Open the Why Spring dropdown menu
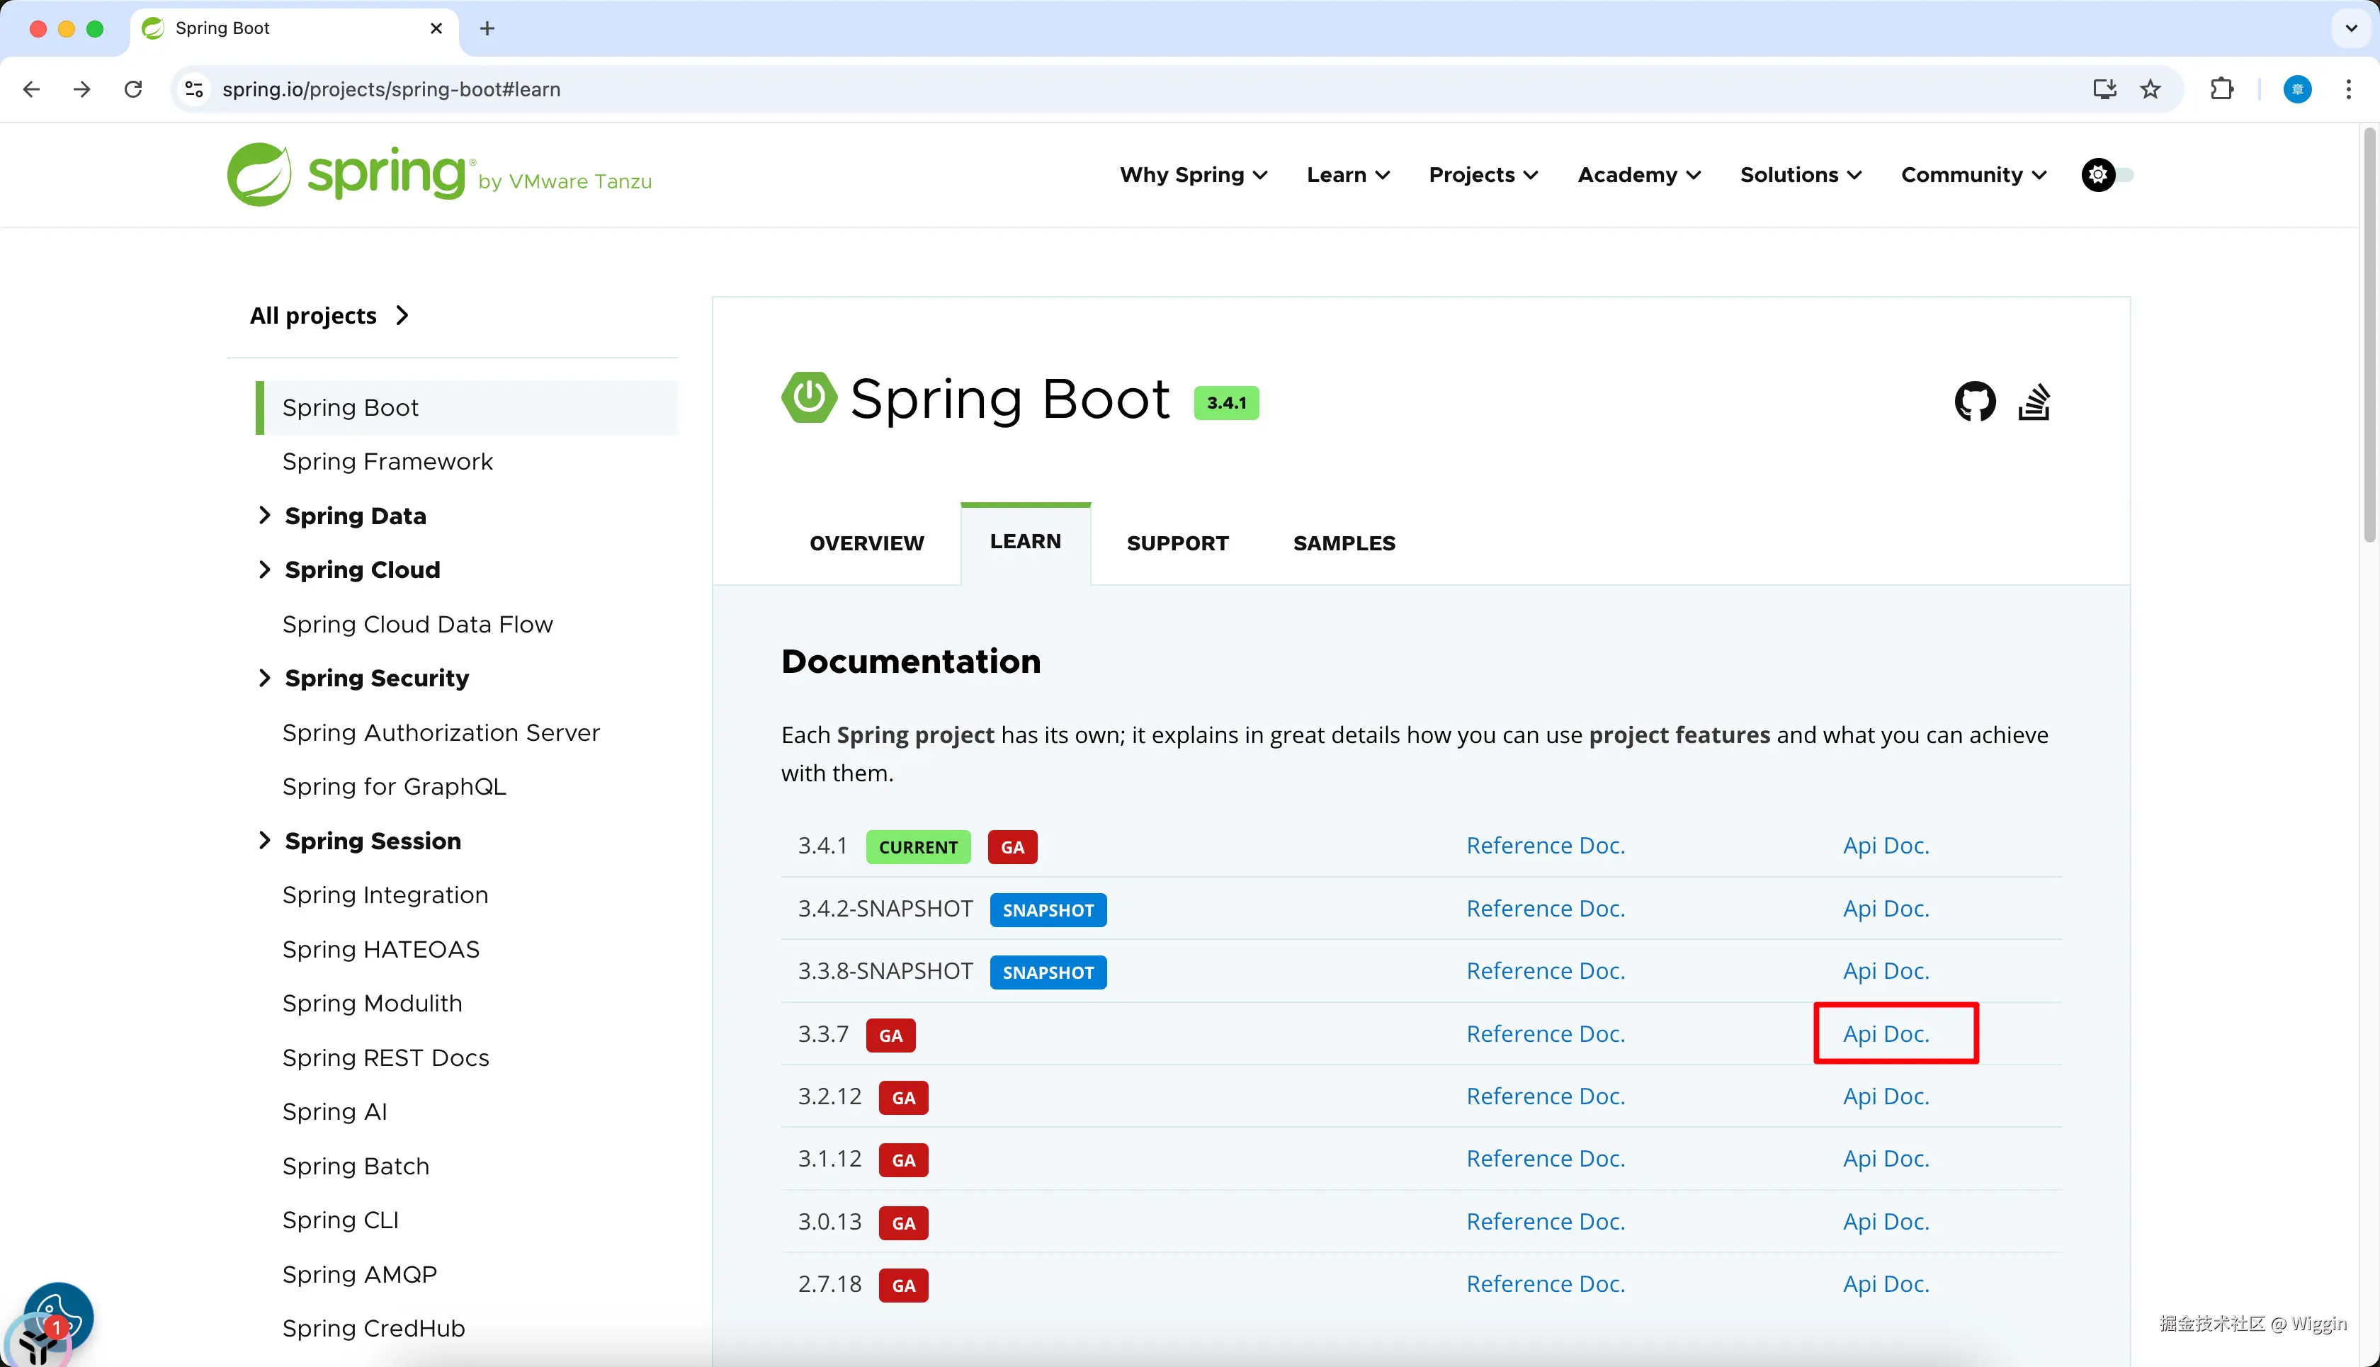The width and height of the screenshot is (2380, 1367). pyautogui.click(x=1192, y=175)
